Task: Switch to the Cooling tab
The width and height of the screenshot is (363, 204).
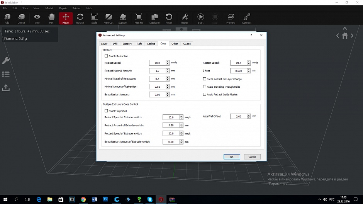Action: coord(151,44)
